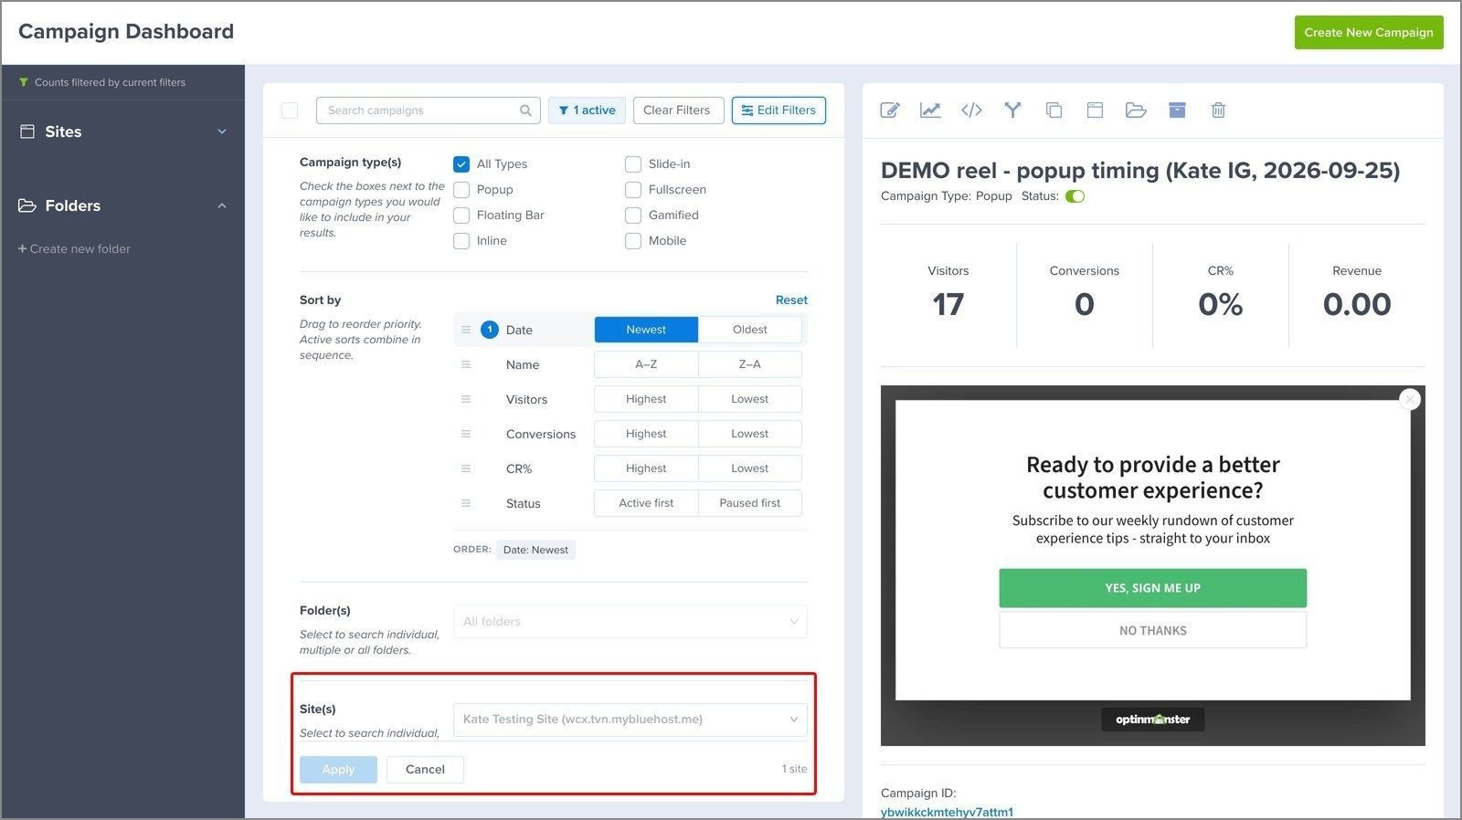This screenshot has height=820, width=1462.
Task: Click drag handle icon beside Visitors sort
Action: coord(466,399)
